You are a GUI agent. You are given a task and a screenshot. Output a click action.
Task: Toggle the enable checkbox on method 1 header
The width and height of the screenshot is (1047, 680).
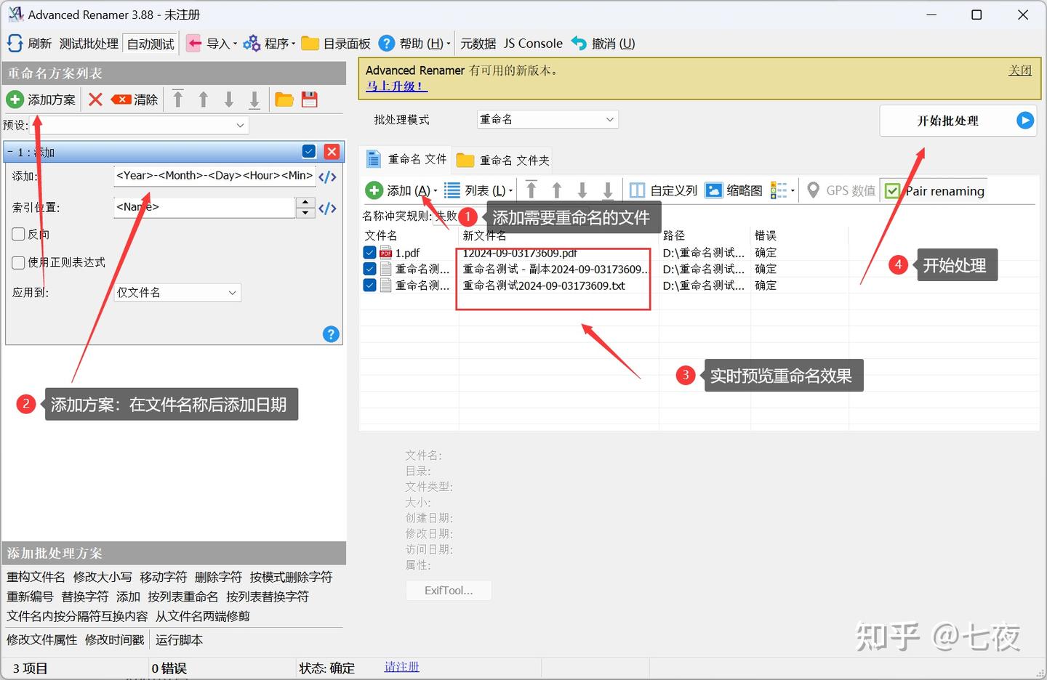(x=309, y=151)
